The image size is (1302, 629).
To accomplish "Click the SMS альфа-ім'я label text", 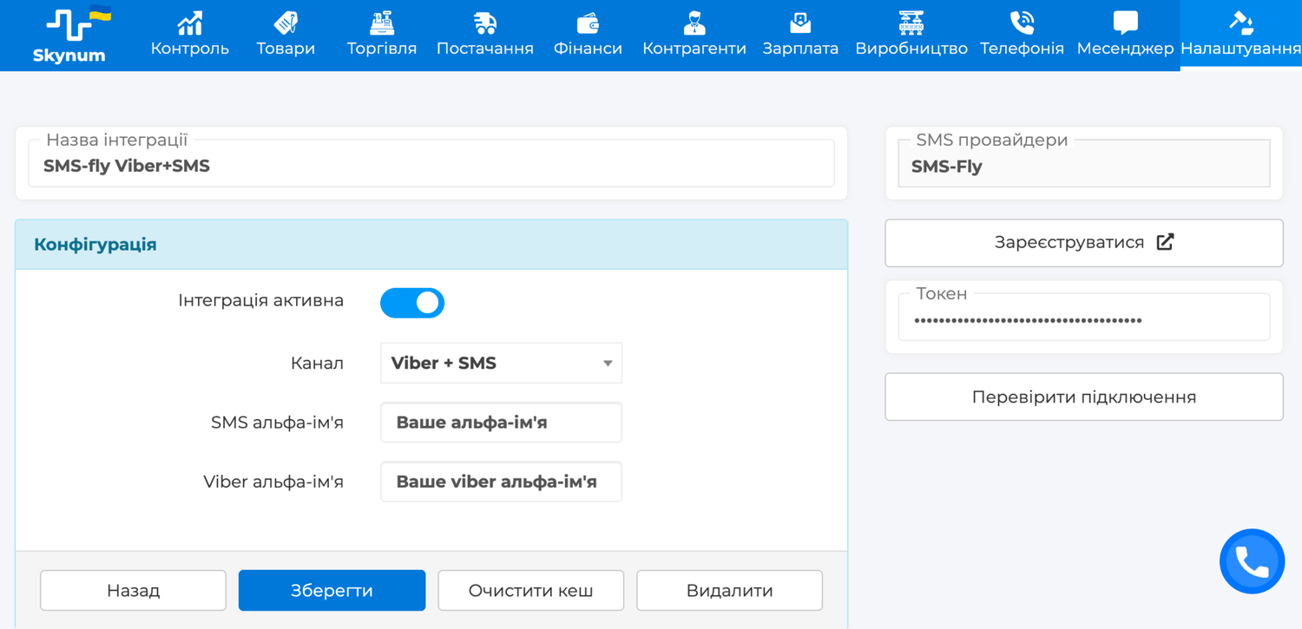I will click(x=278, y=423).
